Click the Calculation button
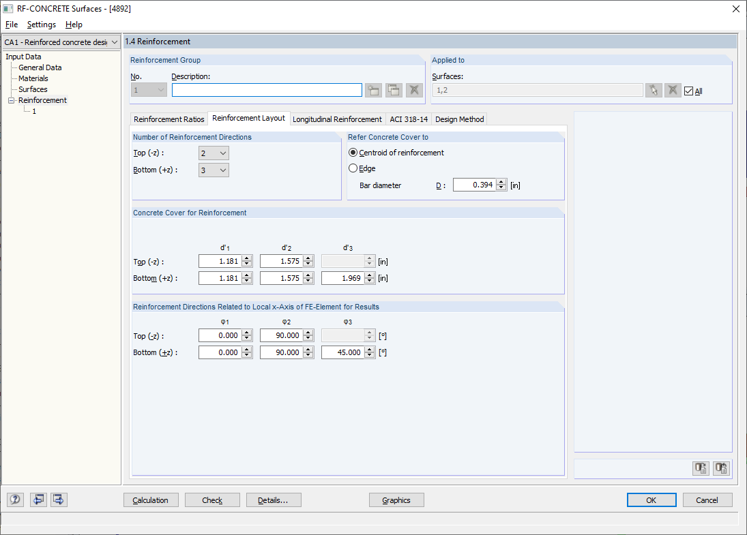Screen dimensions: 747x535 point(151,500)
